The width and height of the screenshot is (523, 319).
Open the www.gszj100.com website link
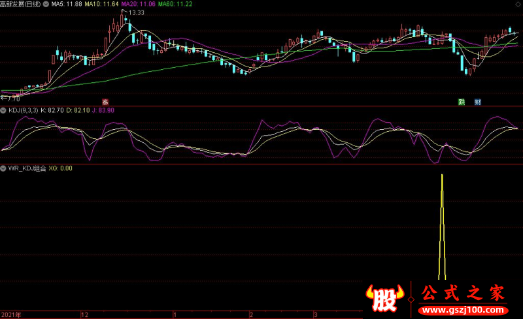[463, 311]
